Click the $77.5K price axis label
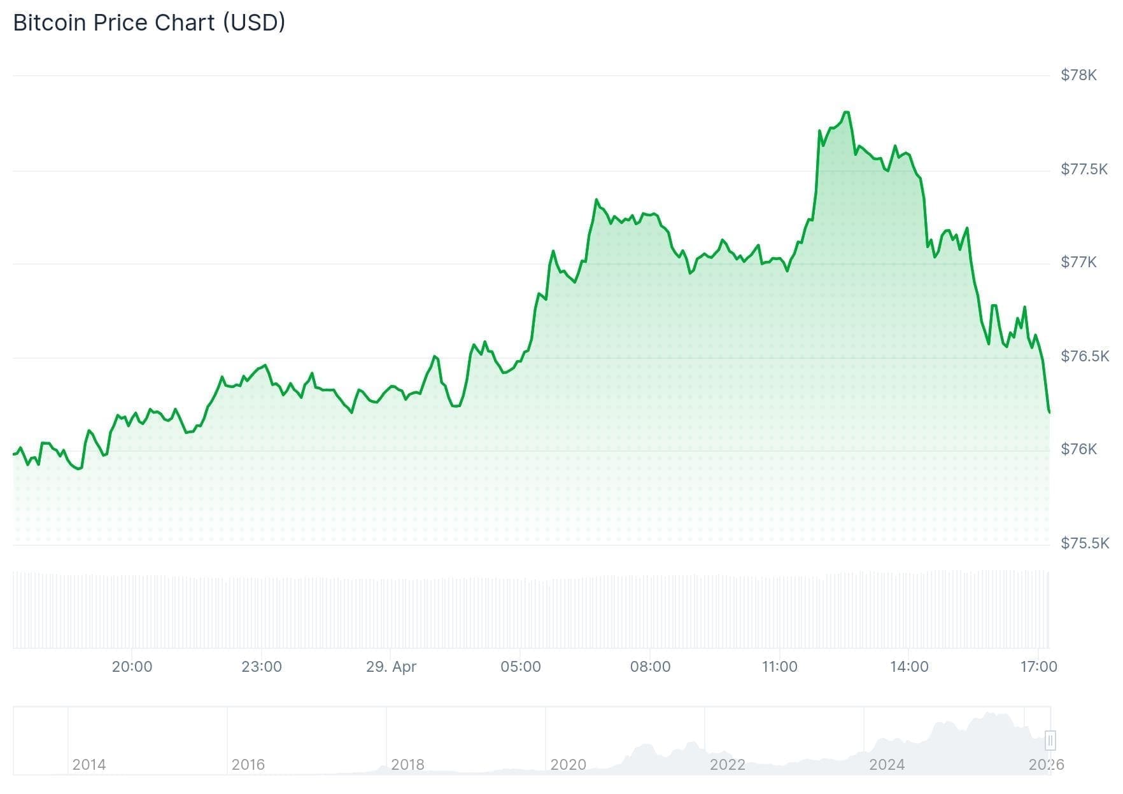 1084,169
